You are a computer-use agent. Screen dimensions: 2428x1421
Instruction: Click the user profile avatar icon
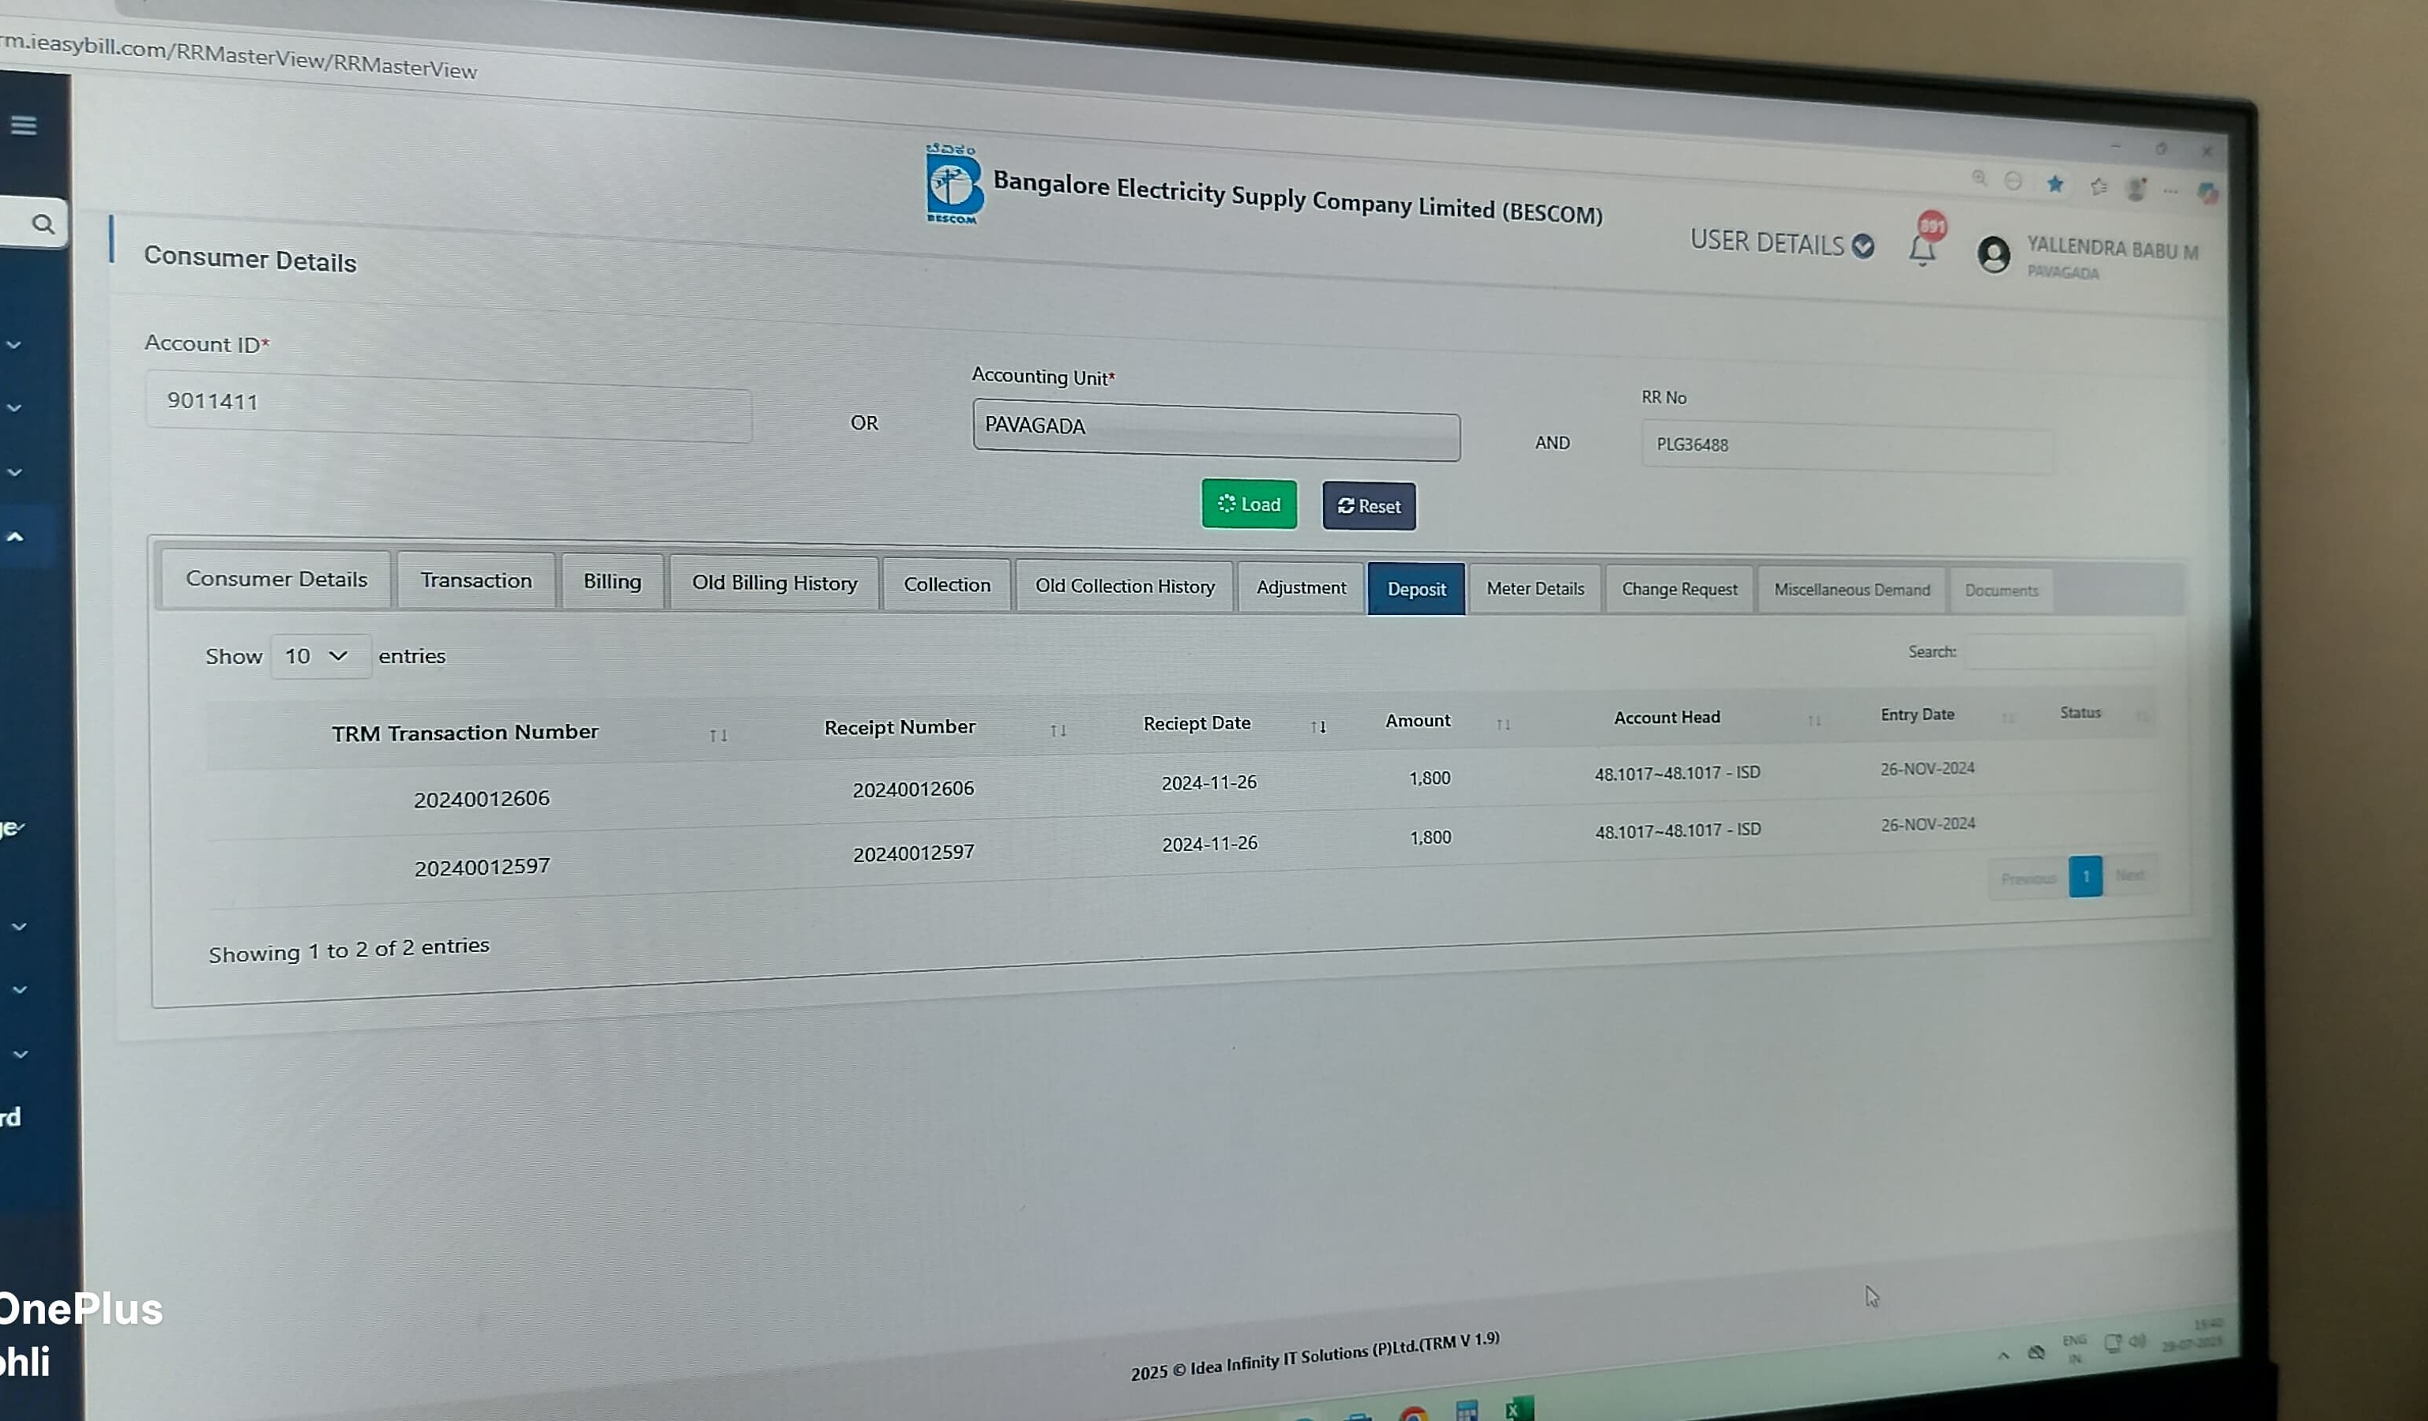(x=1994, y=255)
